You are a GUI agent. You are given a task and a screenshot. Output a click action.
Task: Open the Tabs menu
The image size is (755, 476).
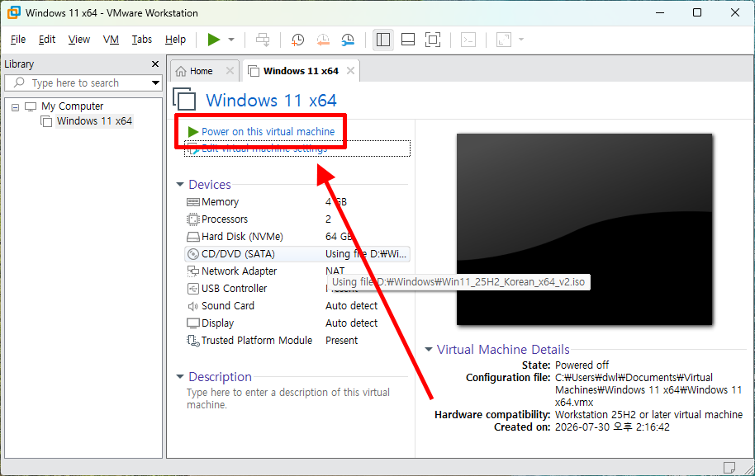(x=141, y=40)
